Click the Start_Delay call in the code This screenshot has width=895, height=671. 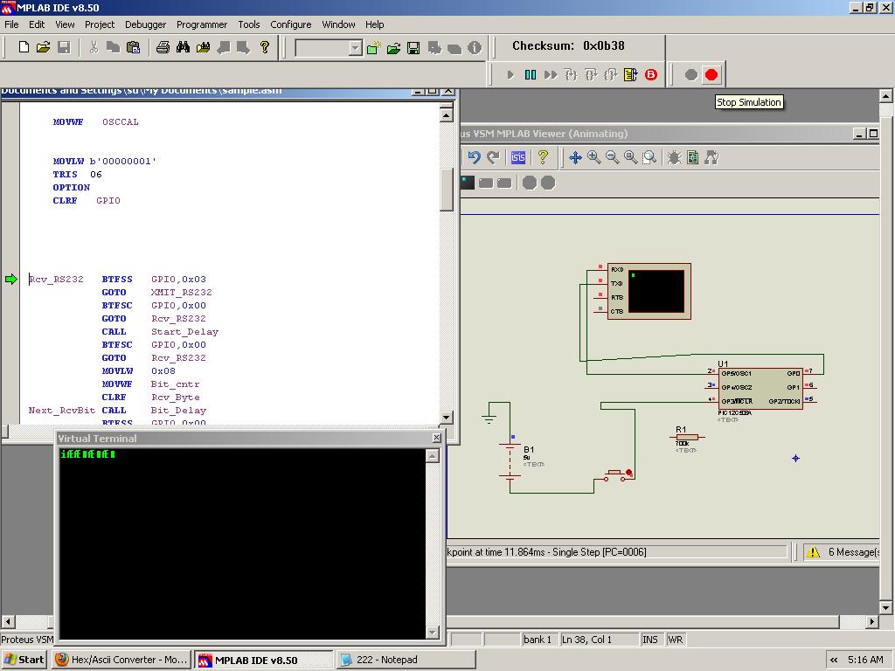click(185, 331)
